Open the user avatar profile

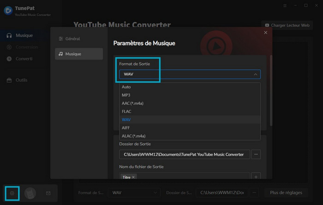point(30,193)
